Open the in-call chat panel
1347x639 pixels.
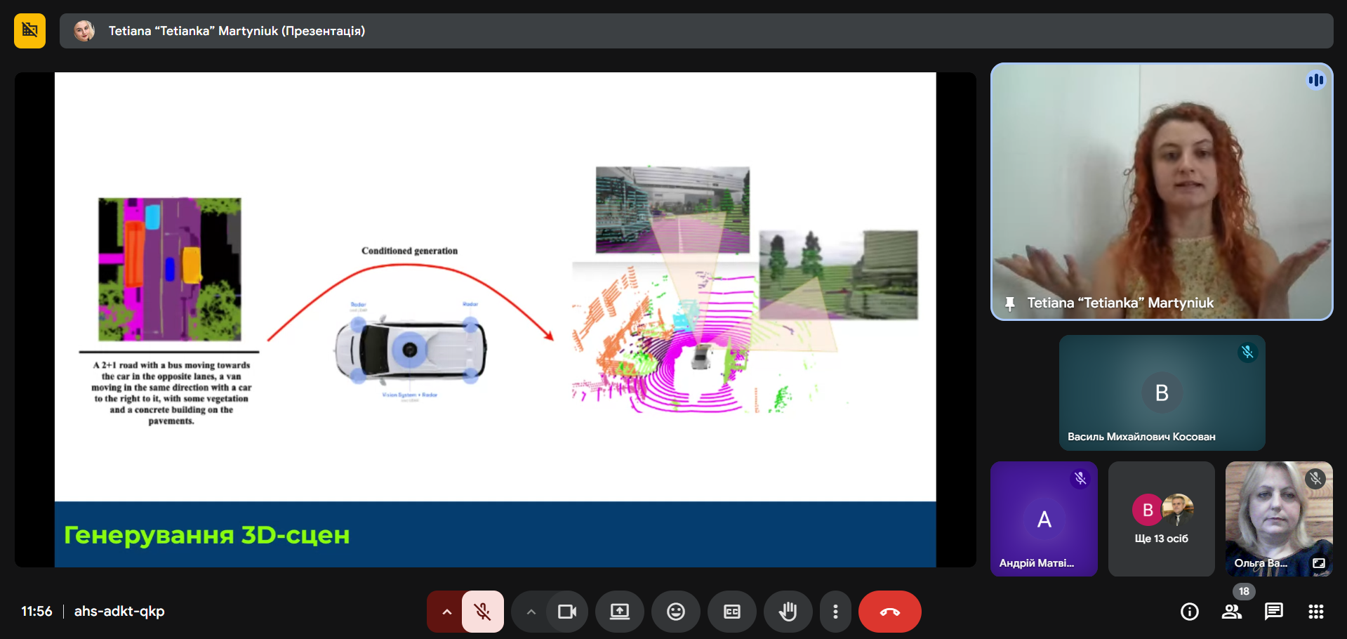1274,612
